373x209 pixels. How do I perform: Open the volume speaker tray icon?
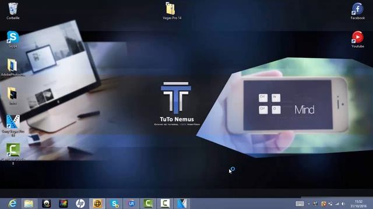coord(343,204)
